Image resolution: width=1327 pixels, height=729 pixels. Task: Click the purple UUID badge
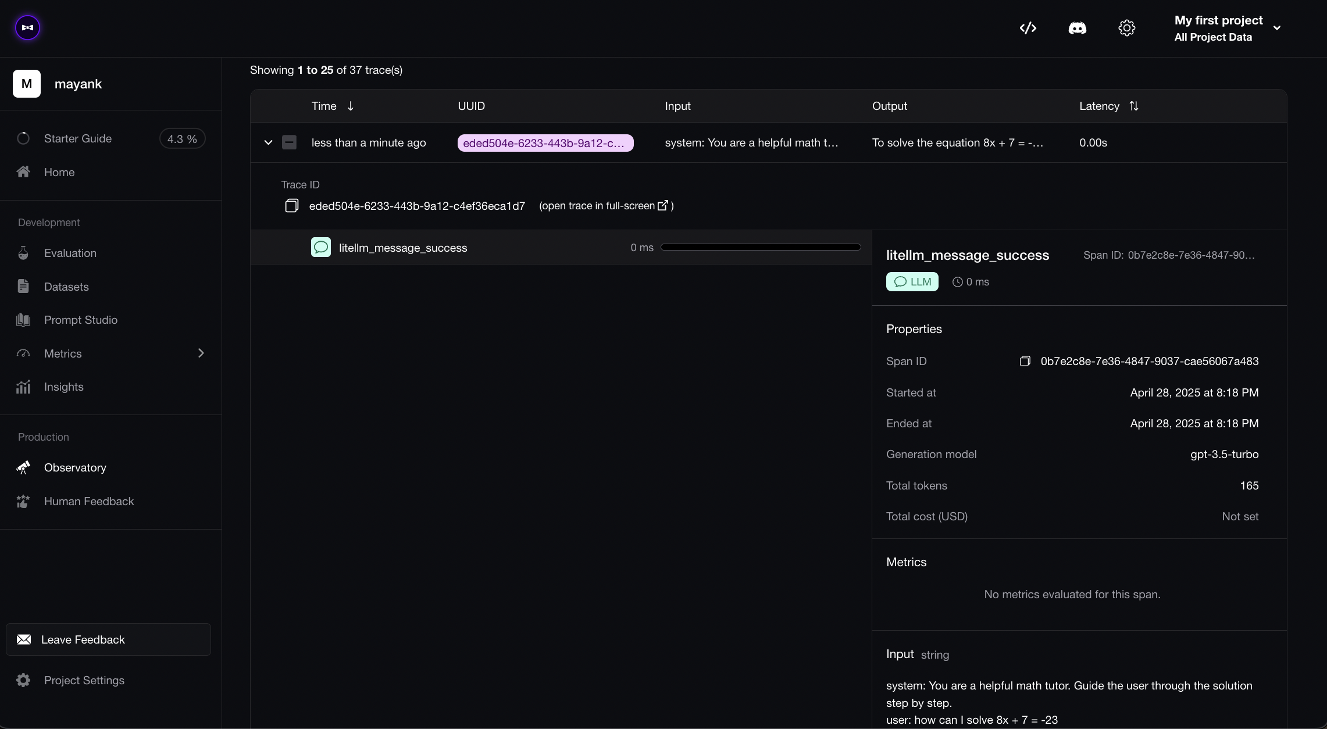tap(545, 143)
